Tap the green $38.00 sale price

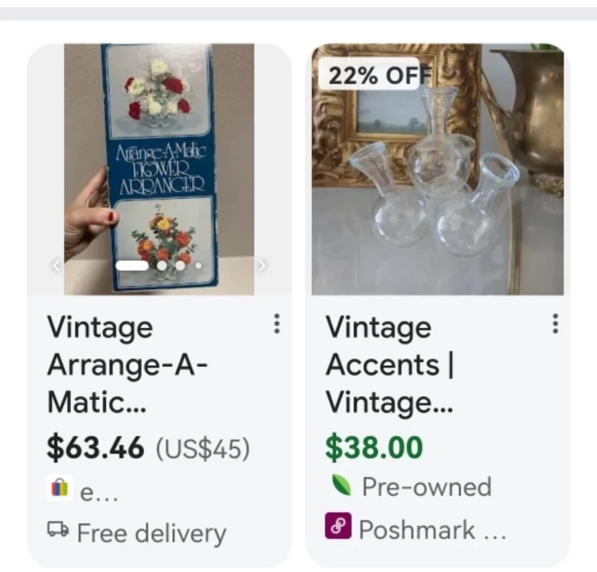pyautogui.click(x=374, y=447)
